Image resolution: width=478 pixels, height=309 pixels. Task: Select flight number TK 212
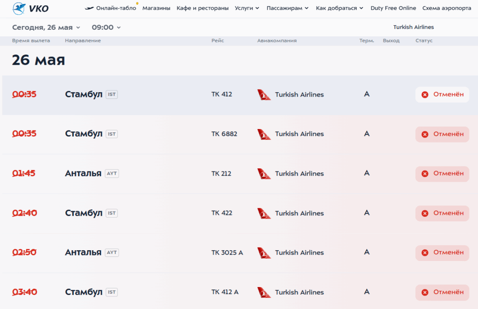tap(221, 173)
